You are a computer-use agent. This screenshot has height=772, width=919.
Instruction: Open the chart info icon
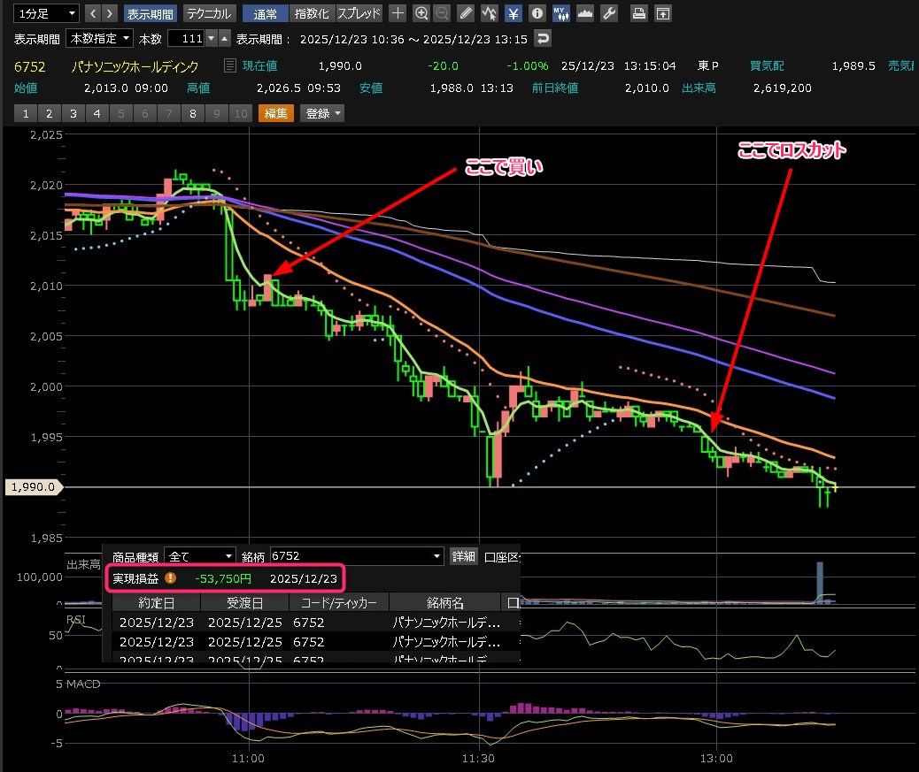point(537,13)
